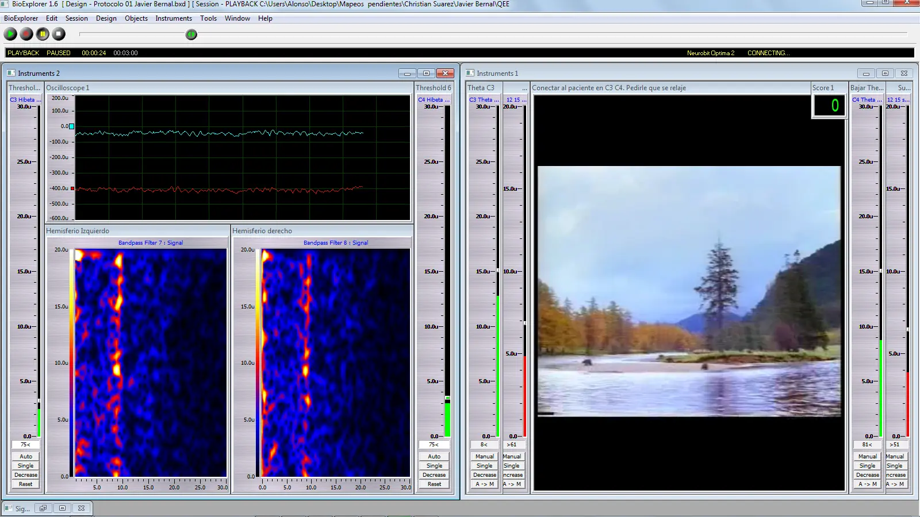Click Decrease in Threshold 6 panel

(x=434, y=475)
